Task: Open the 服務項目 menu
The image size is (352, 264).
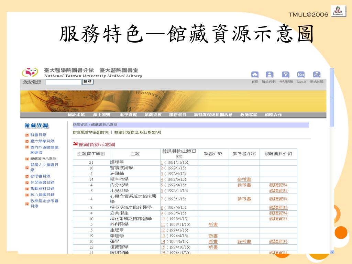Action: coord(178,115)
